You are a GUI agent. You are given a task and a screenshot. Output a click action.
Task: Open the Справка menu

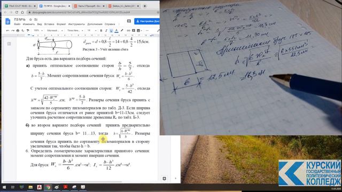110,24
